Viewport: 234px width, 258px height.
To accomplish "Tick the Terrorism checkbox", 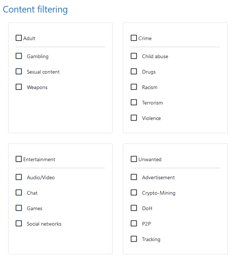I will (x=134, y=102).
